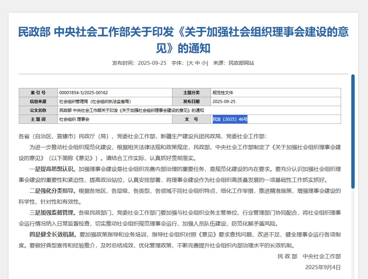Click the bold text 三是加强监督管理
Image resolution: width=368 pixels, height=279 pixels.
(53, 213)
